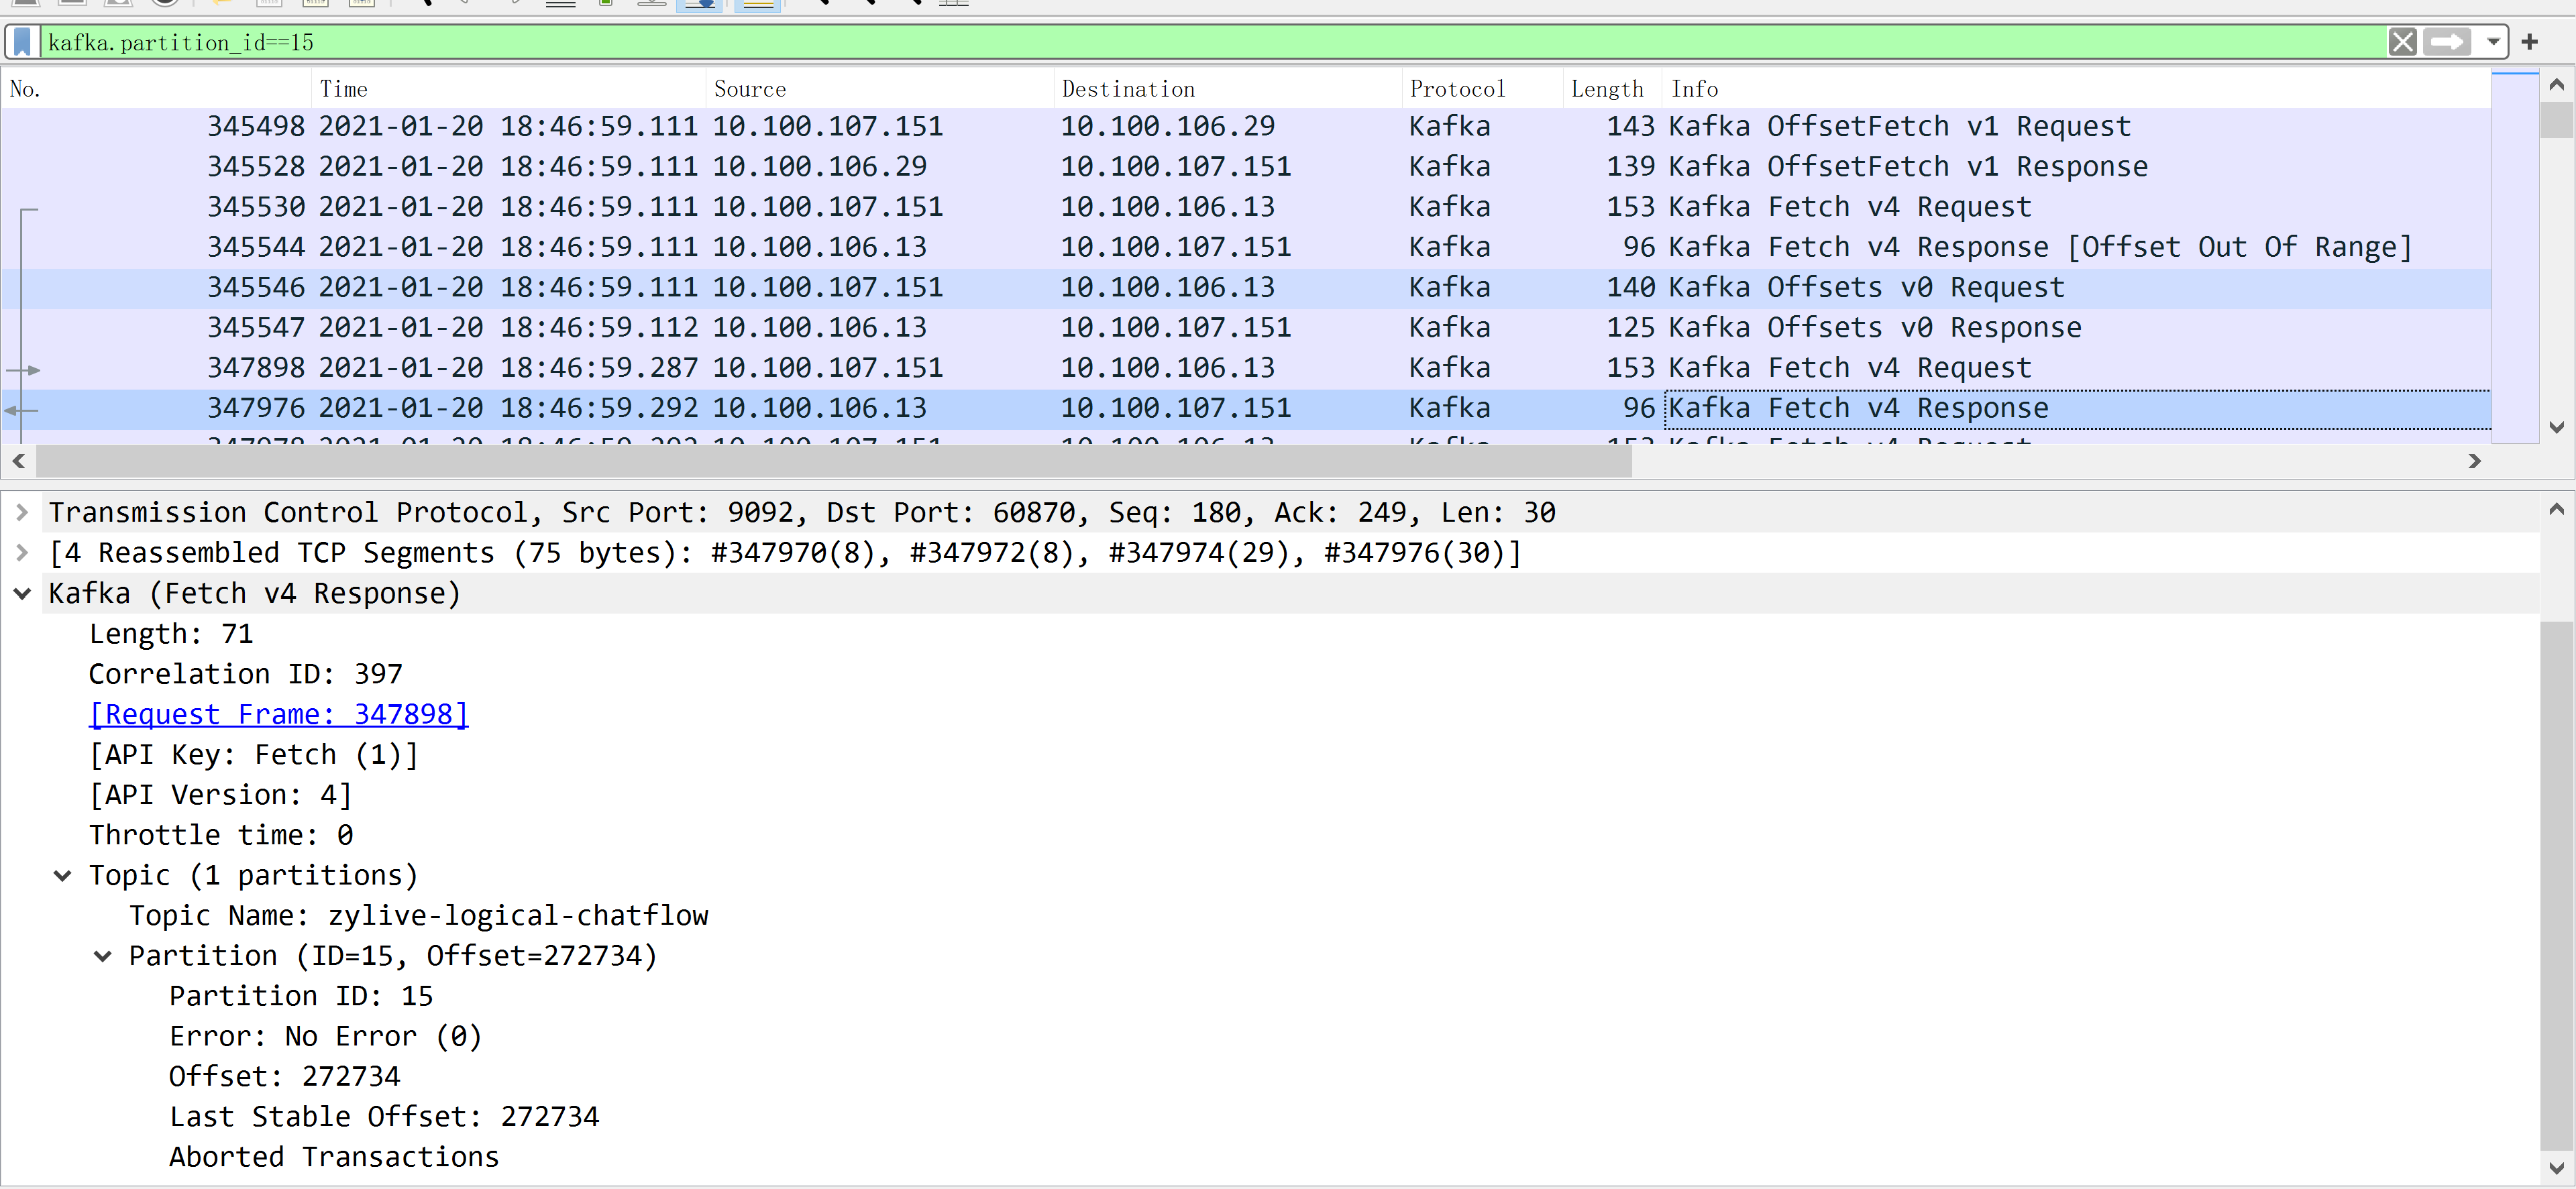Open the Request Frame: 347898 link
This screenshot has width=2576, height=1189.
[278, 715]
